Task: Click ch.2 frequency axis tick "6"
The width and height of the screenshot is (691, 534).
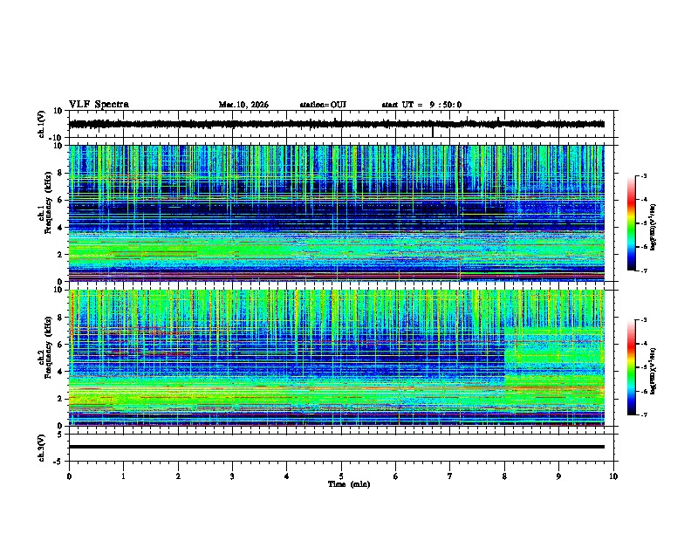Action: (61, 345)
